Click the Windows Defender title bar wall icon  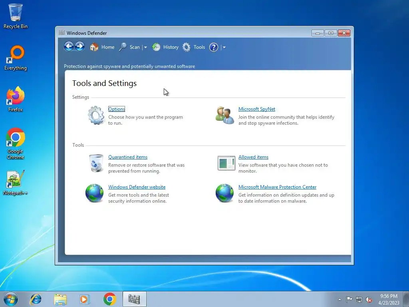62,33
